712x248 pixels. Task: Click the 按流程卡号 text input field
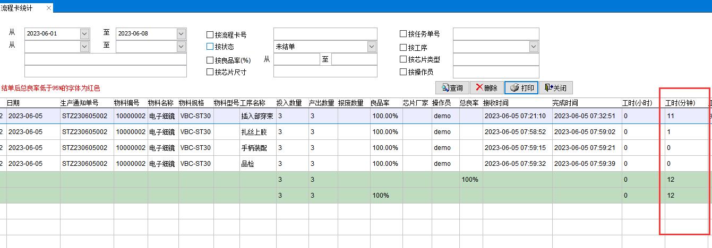pos(325,34)
